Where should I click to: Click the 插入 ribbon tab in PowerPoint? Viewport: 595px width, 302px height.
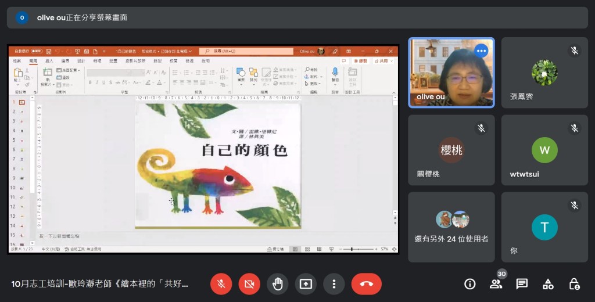point(49,61)
